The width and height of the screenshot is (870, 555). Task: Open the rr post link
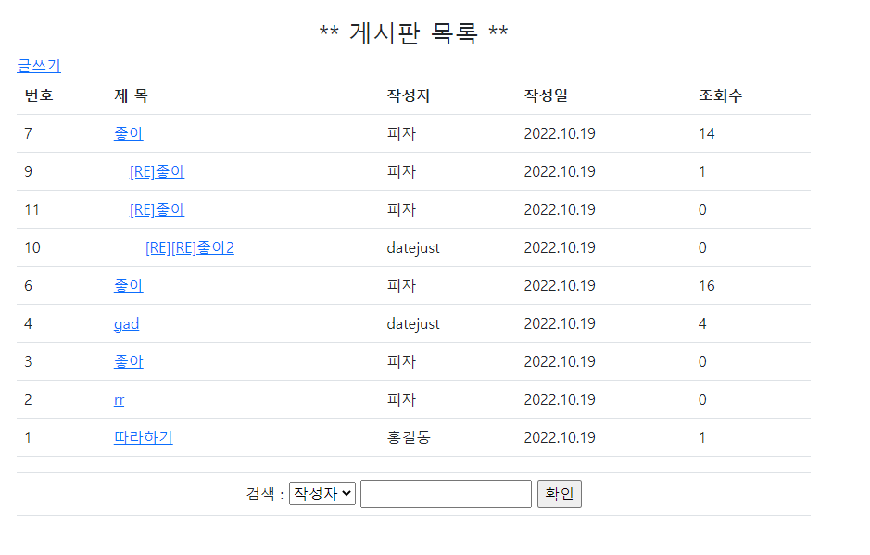[119, 399]
